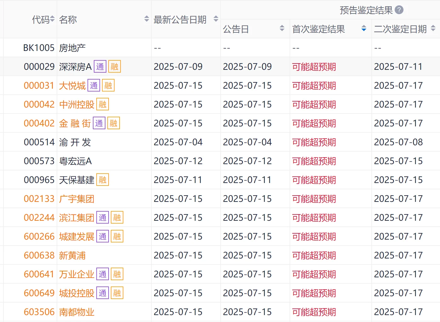Click the 通 badge next to 城建发展
440x322 pixels.
pos(103,236)
